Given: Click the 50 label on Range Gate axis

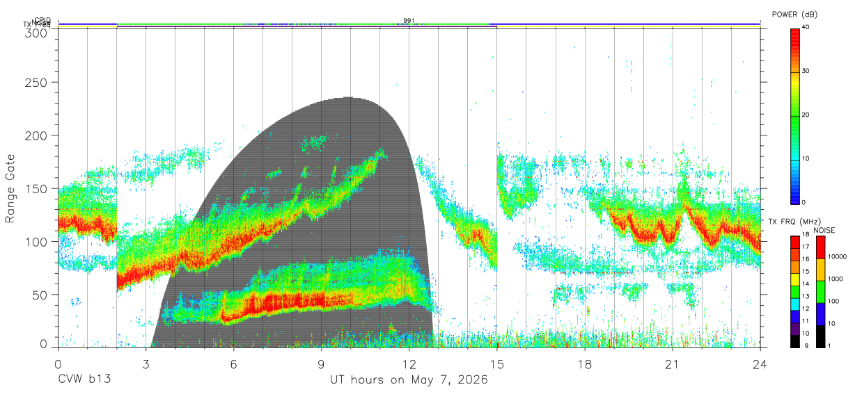Looking at the screenshot, I should [40, 295].
